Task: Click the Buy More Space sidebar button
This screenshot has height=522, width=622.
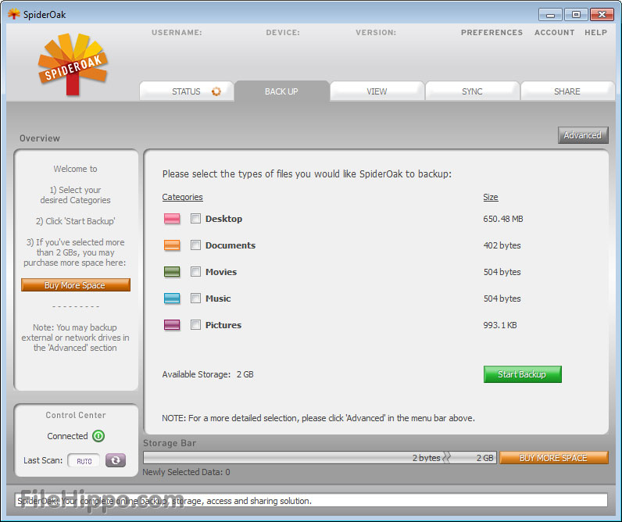Action: tap(75, 284)
